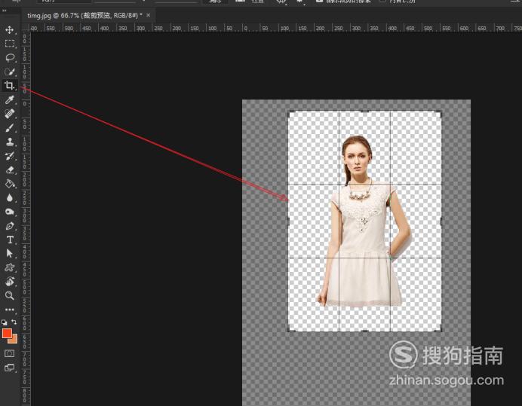
Task: Select the Paint Bucket tool
Action: tap(10, 184)
